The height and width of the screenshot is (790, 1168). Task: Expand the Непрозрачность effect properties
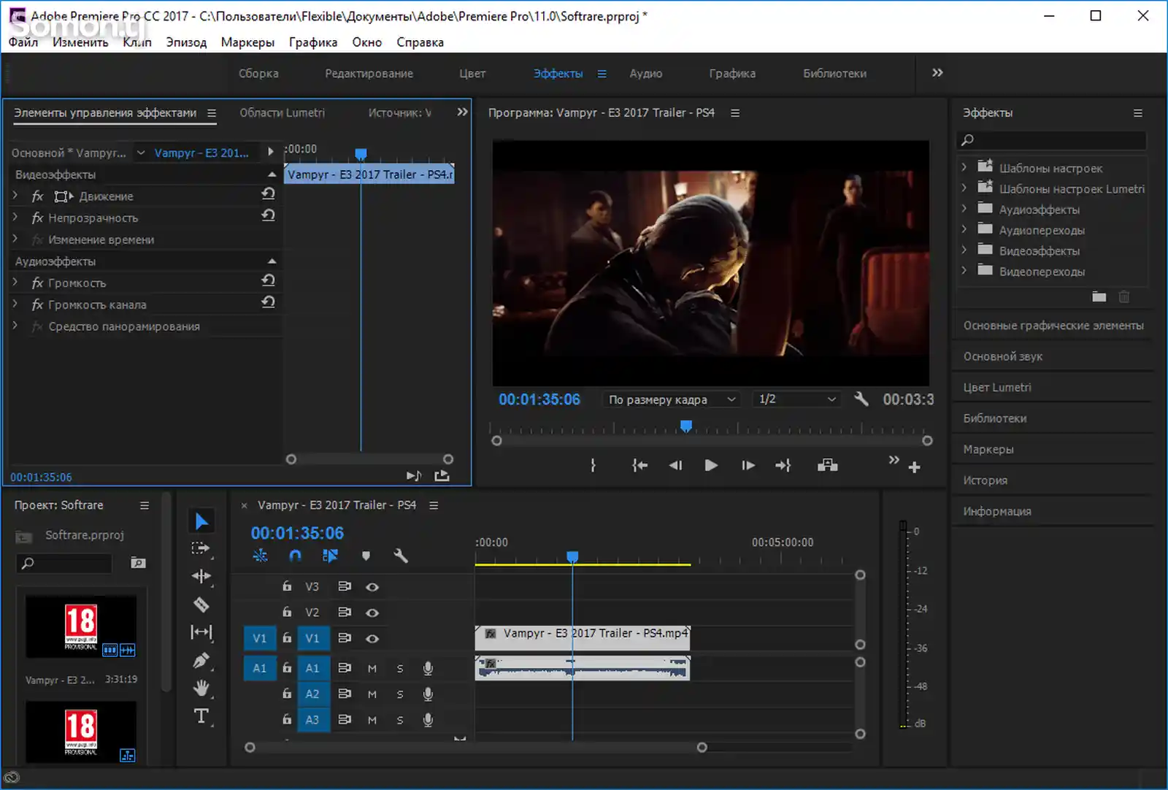point(15,217)
